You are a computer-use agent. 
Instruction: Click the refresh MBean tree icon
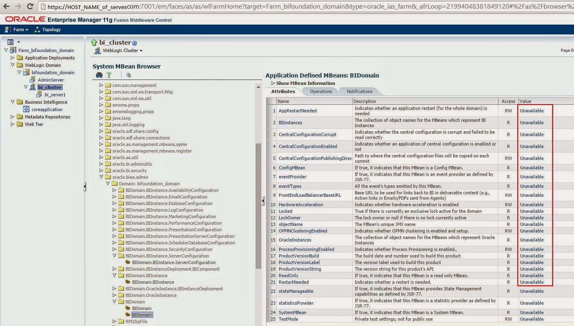point(129,75)
